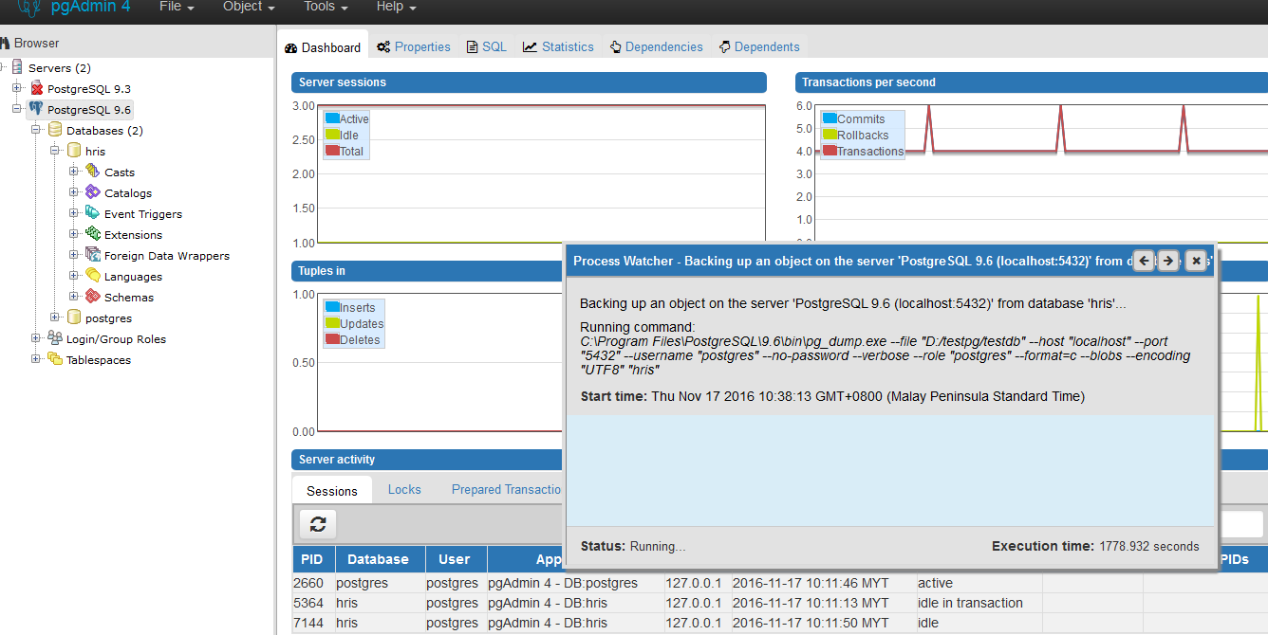Click the Rollbacks legend color swatch
The height and width of the screenshot is (635, 1268).
tap(830, 135)
